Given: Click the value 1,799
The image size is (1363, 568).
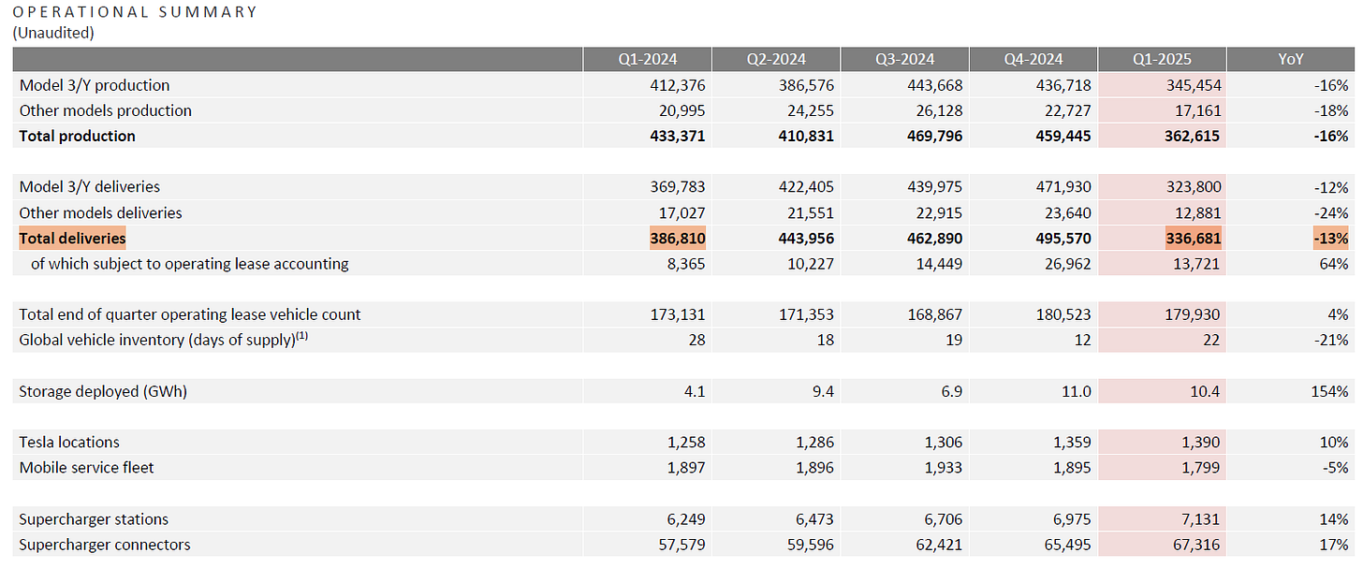Looking at the screenshot, I should point(1201,467).
